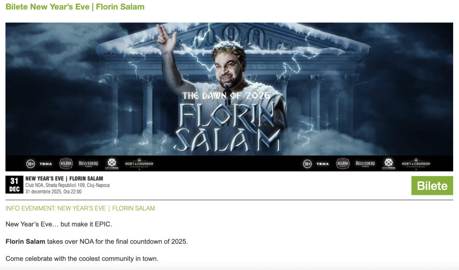Click the green Bilete button

point(432,186)
